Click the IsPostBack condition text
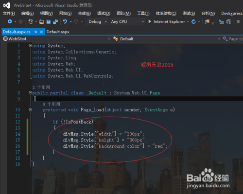The width and height of the screenshot is (243, 194). pos(78,122)
